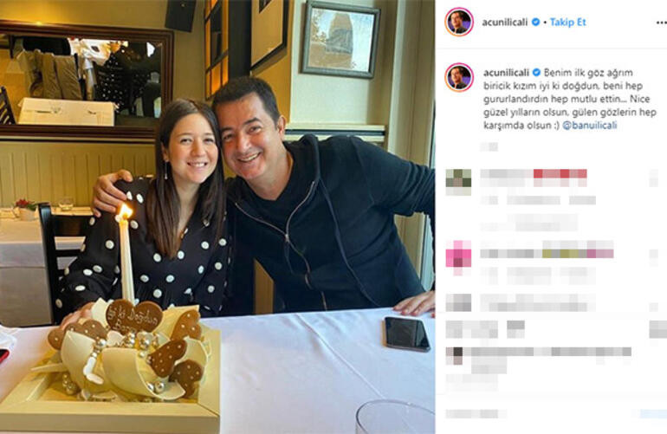Click the add-comment field at the bottom

[x=476, y=413]
